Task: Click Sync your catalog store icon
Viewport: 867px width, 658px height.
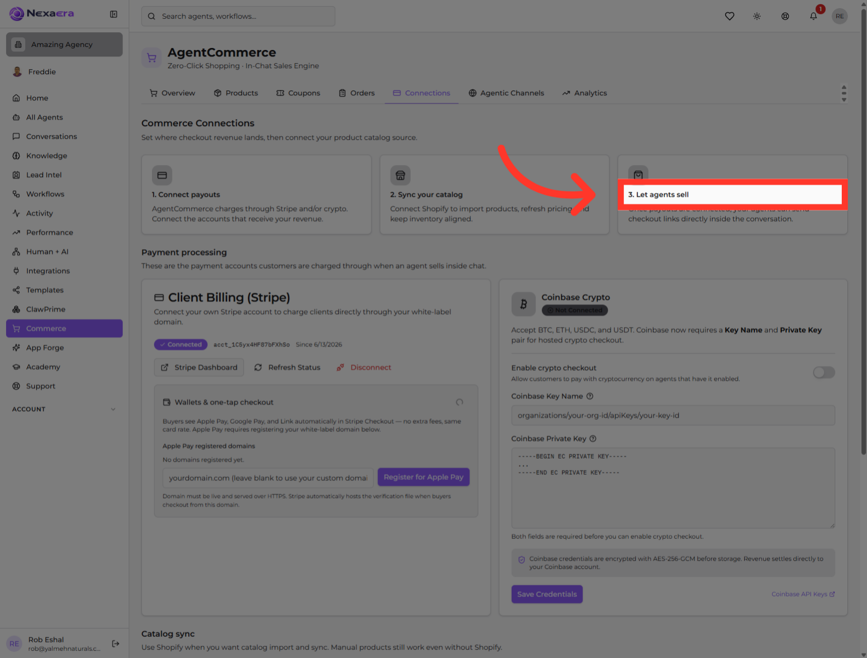Action: pyautogui.click(x=400, y=175)
